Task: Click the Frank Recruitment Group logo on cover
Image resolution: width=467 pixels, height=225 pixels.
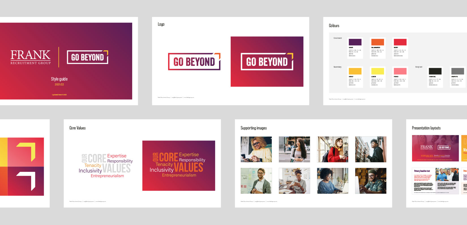Action: point(31,57)
